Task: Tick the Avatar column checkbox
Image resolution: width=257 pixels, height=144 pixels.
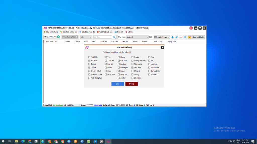Action: [119, 78]
